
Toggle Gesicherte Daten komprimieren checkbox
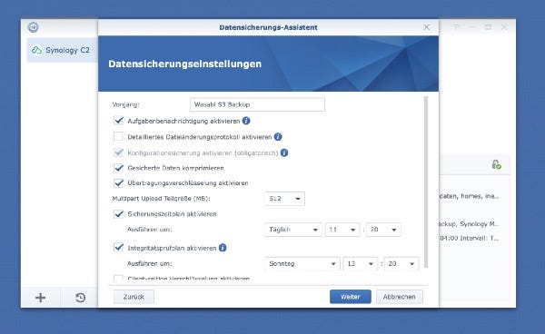tap(118, 168)
